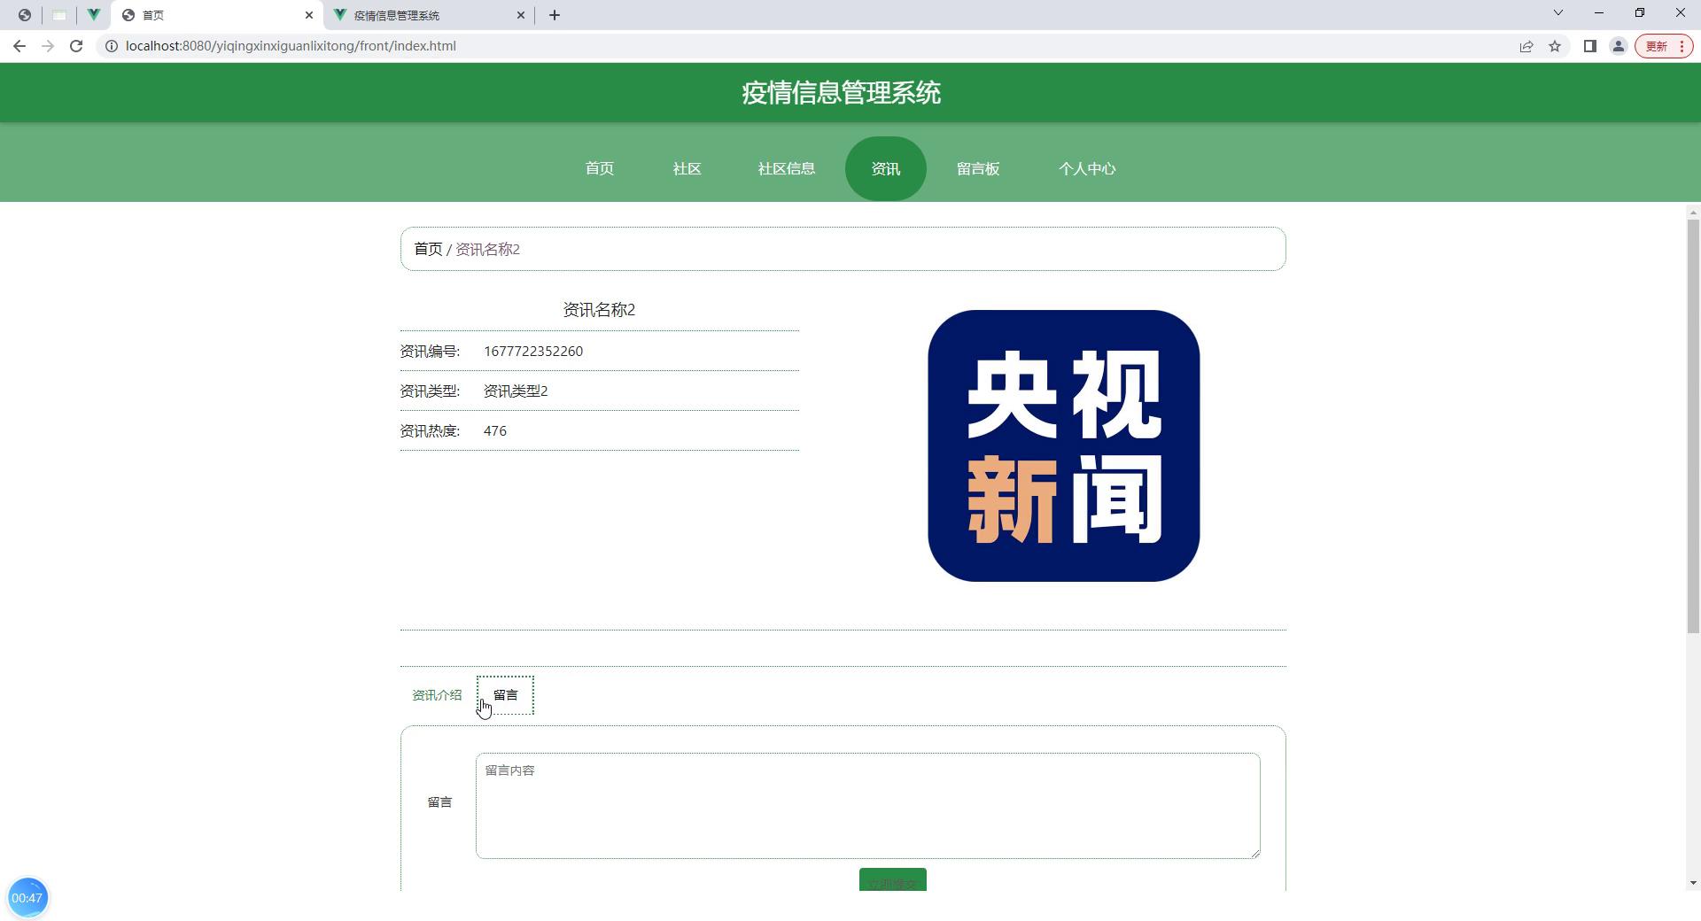Click the 资讯编号 value 1677722352260
This screenshot has height=921, width=1701.
tap(533, 352)
